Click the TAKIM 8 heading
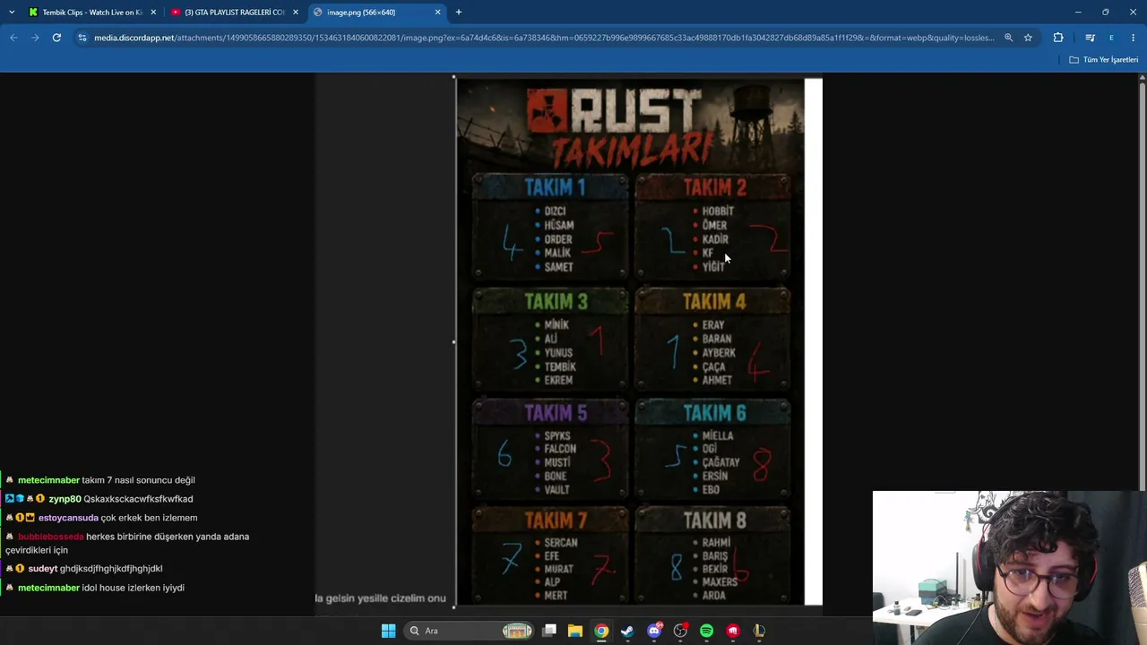The width and height of the screenshot is (1147, 645). point(714,520)
